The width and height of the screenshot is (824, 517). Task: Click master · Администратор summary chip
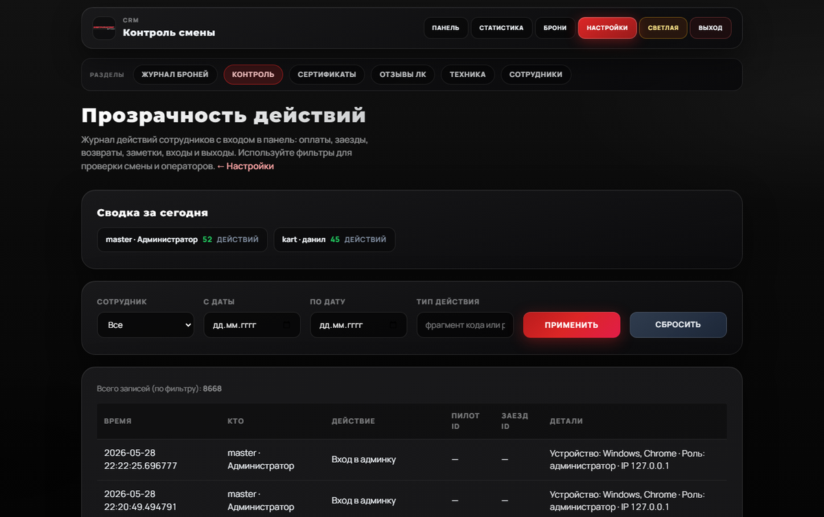[x=182, y=240]
